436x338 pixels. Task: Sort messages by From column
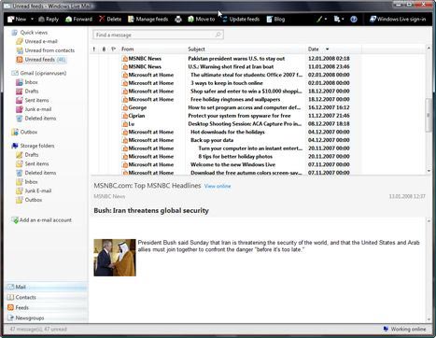(x=128, y=49)
